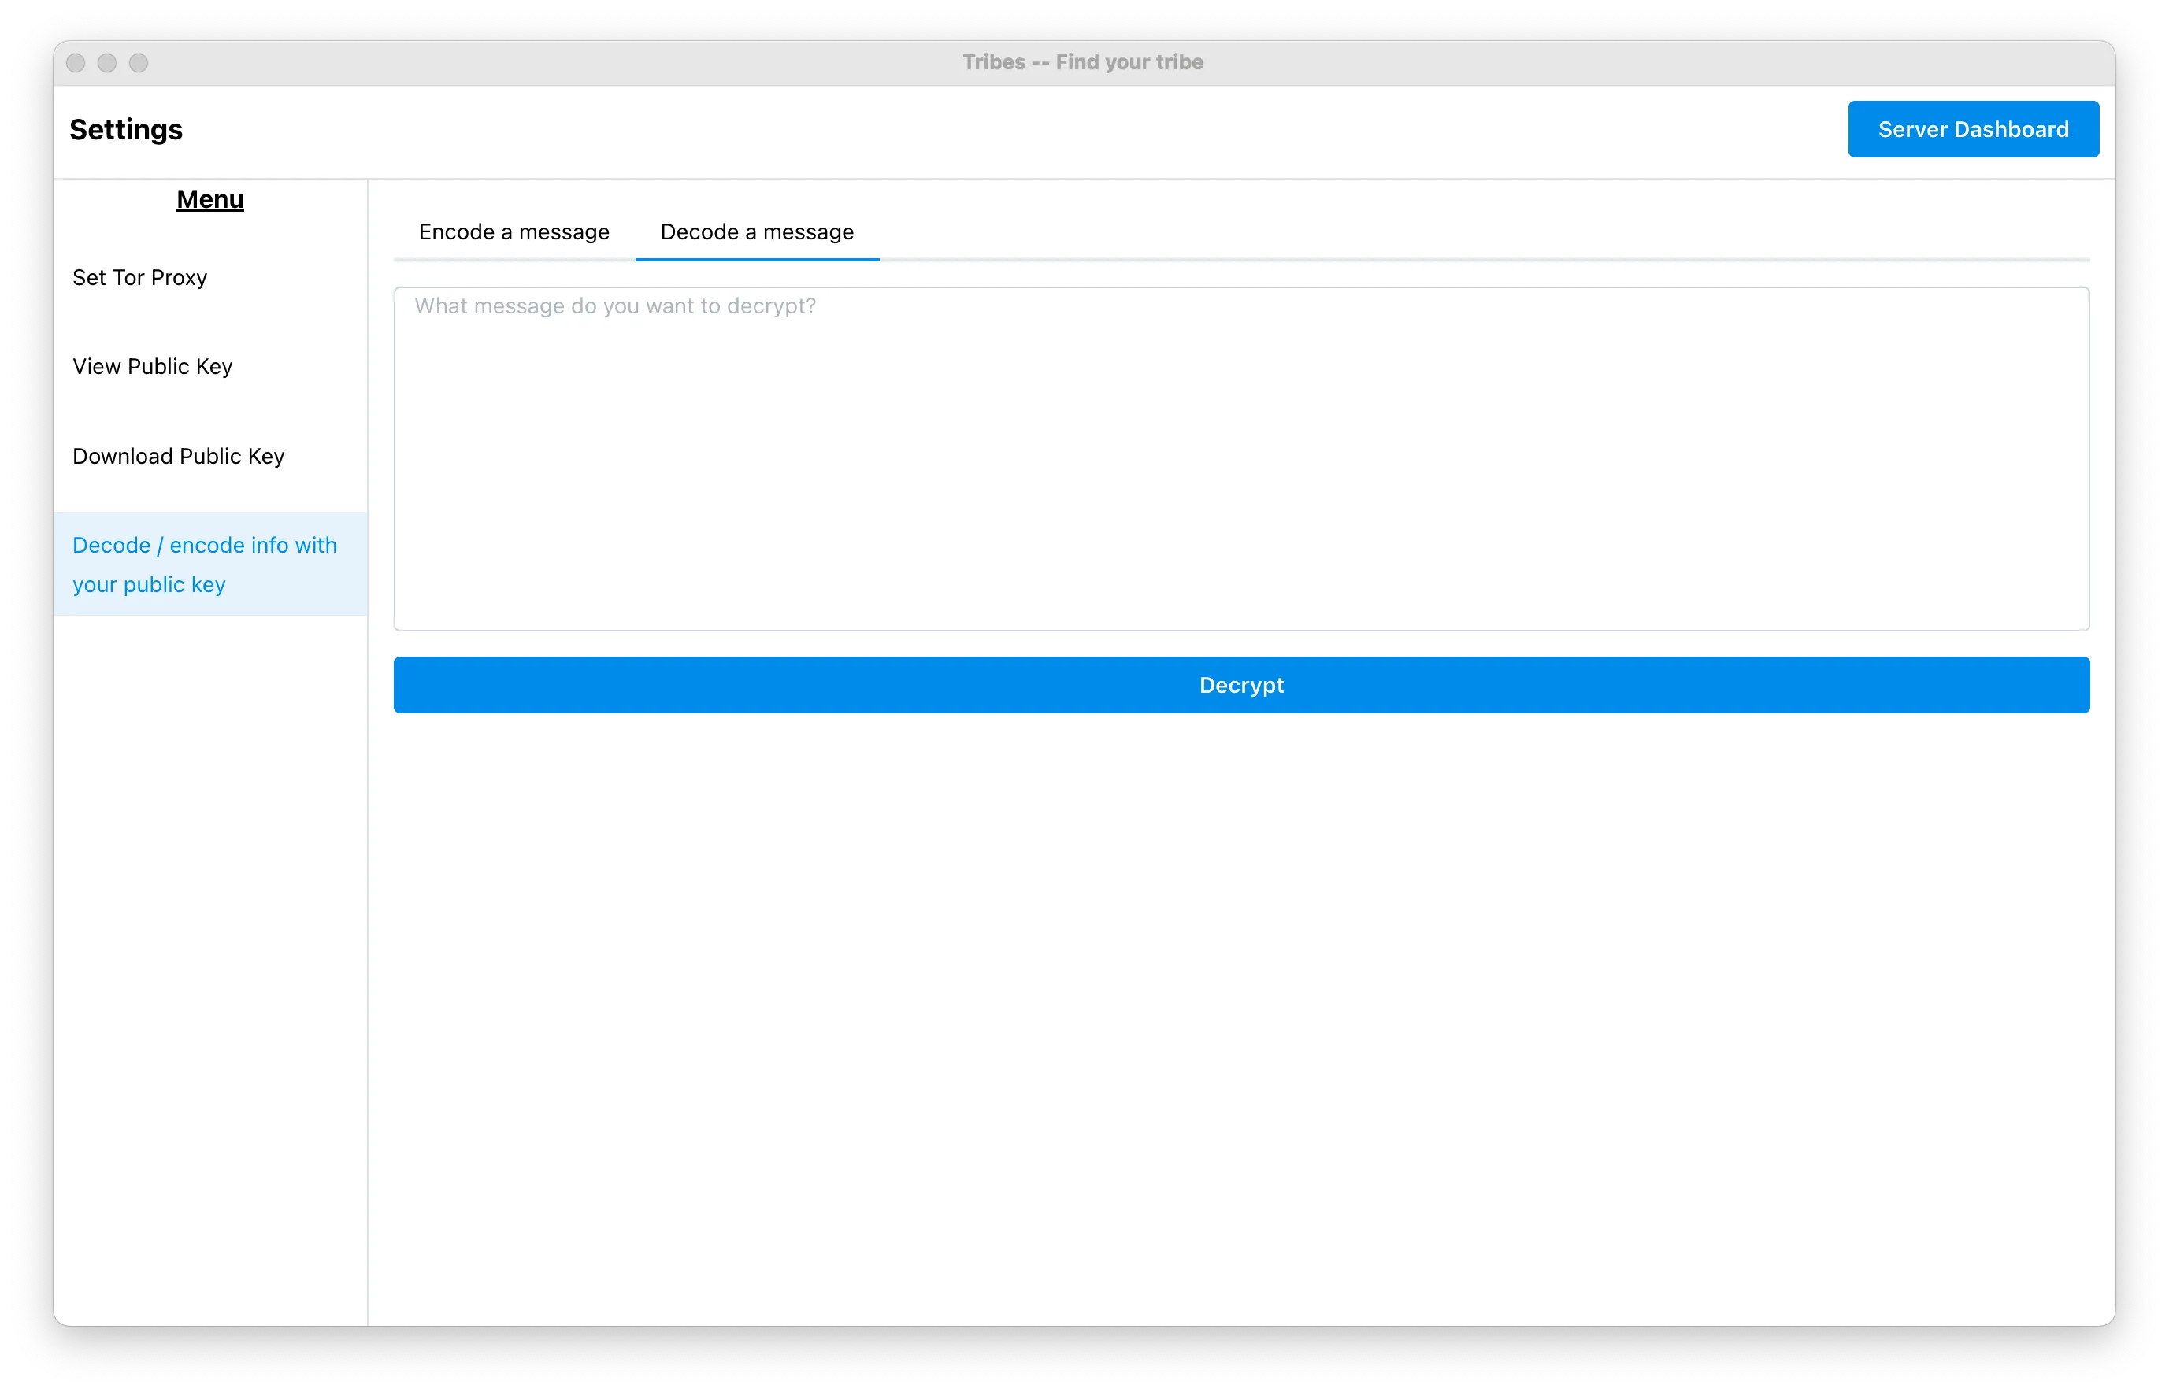Click the Settings page title

[126, 129]
